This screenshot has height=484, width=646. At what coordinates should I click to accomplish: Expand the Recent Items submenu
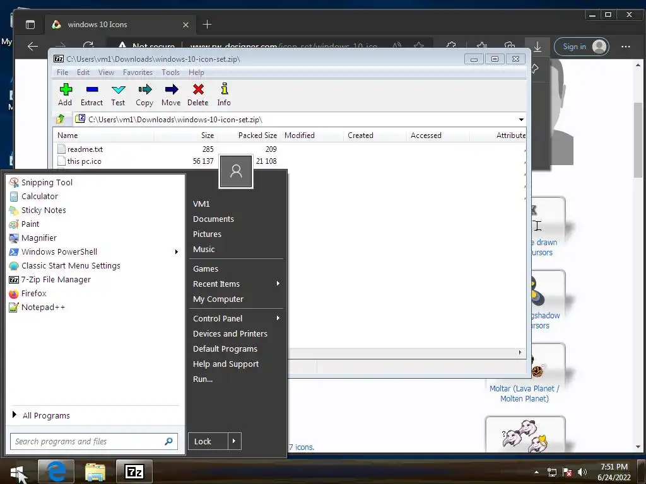[278, 284]
